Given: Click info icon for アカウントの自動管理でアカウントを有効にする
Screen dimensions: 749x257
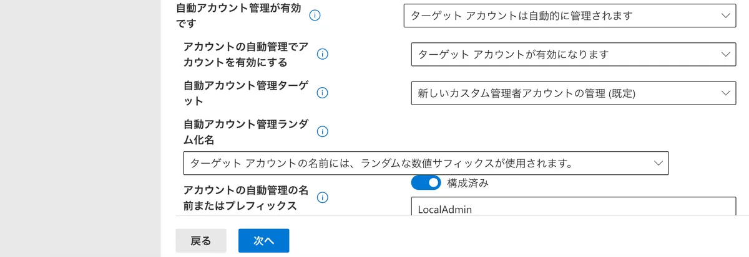Looking at the screenshot, I should [323, 54].
